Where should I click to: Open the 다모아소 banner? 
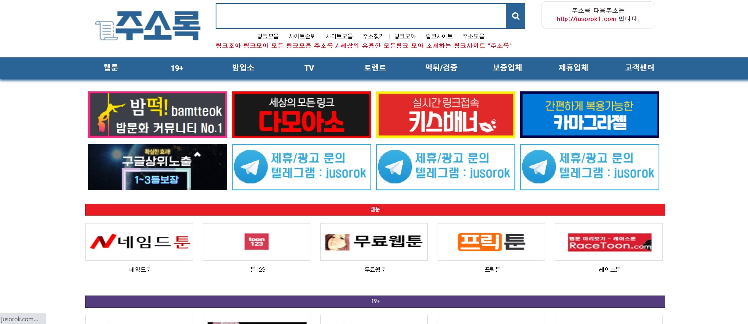tap(301, 115)
